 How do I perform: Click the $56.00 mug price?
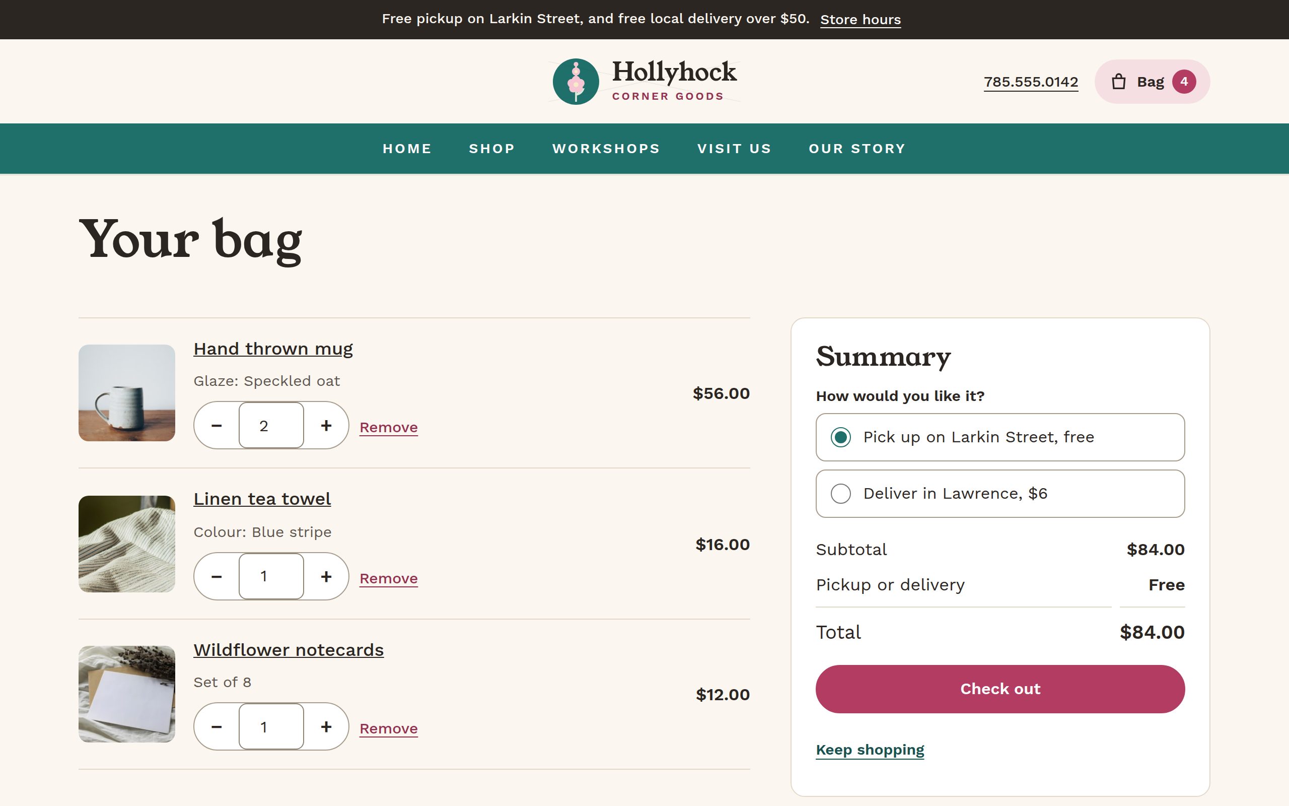click(721, 393)
